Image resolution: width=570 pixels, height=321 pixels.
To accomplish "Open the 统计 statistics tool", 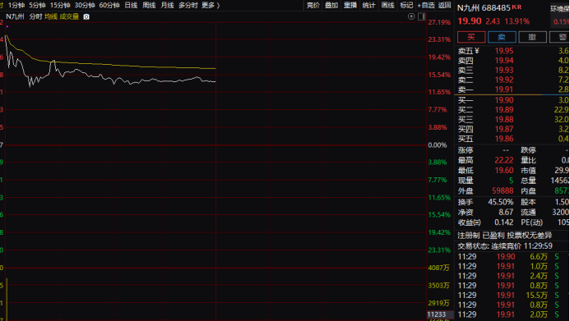I will click(x=369, y=5).
